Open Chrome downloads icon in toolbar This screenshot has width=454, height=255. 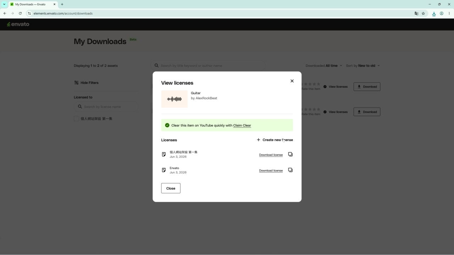click(x=434, y=13)
